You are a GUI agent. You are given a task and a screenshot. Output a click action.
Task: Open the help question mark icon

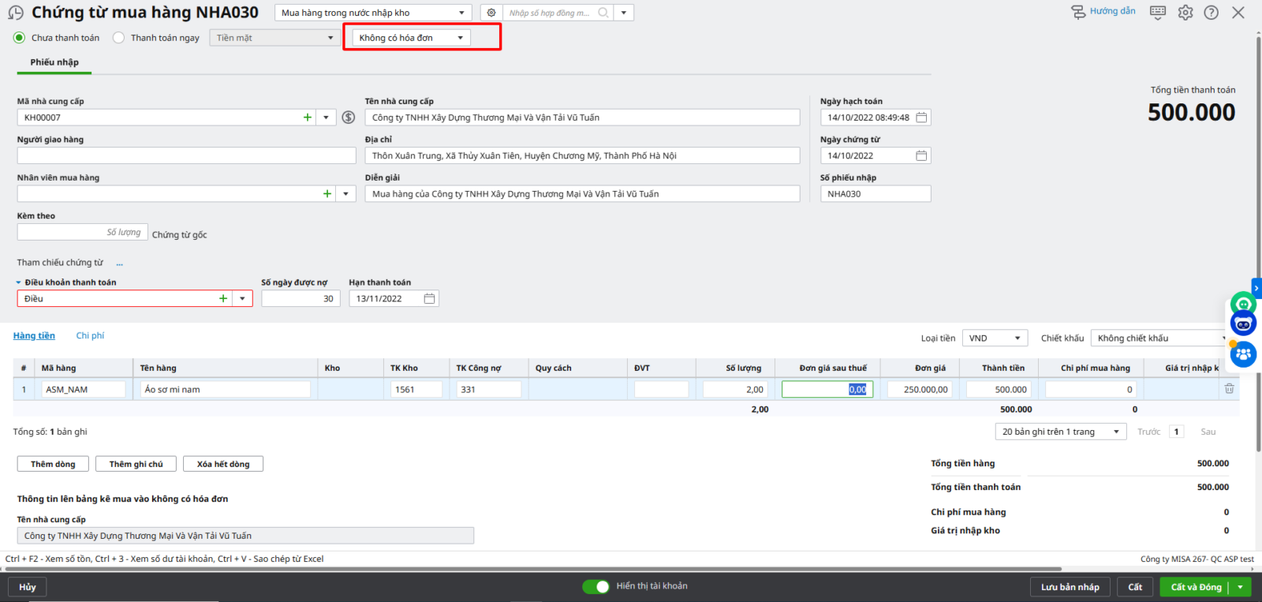tap(1211, 13)
